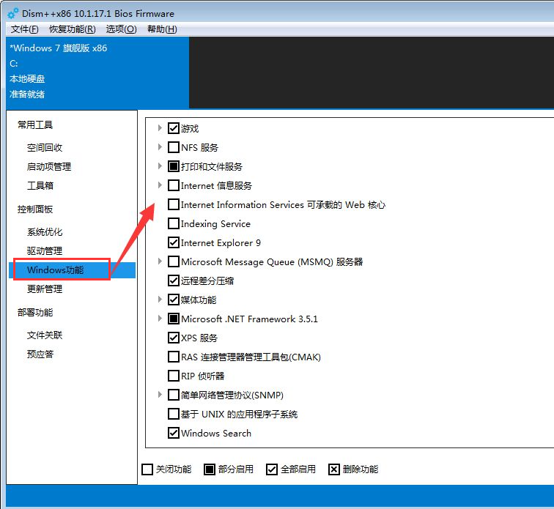Viewport: 554px width, 509px height.
Task: Open the 恢复功能(R) menu
Action: 73,29
